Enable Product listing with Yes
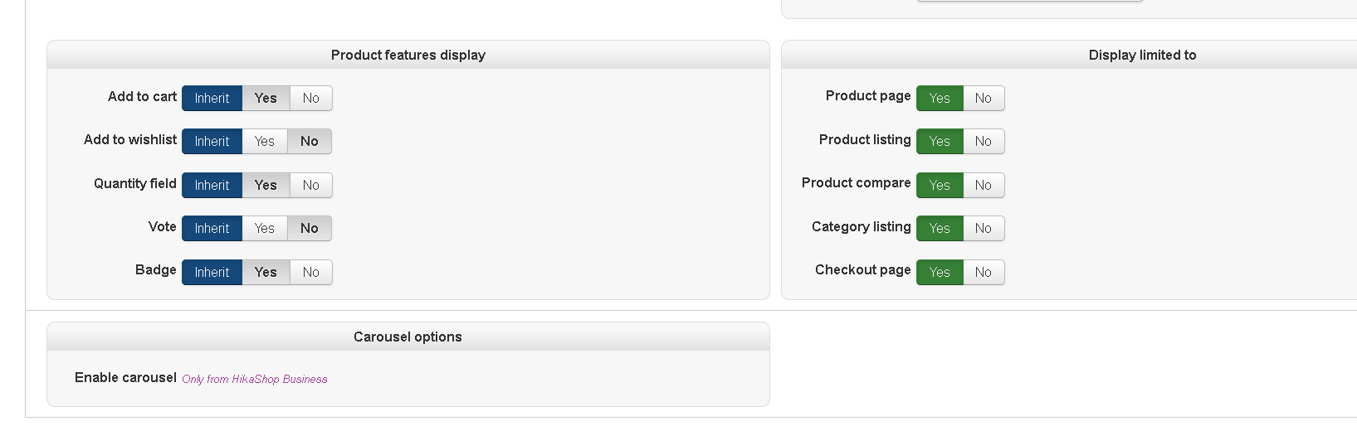The image size is (1357, 436). click(940, 141)
